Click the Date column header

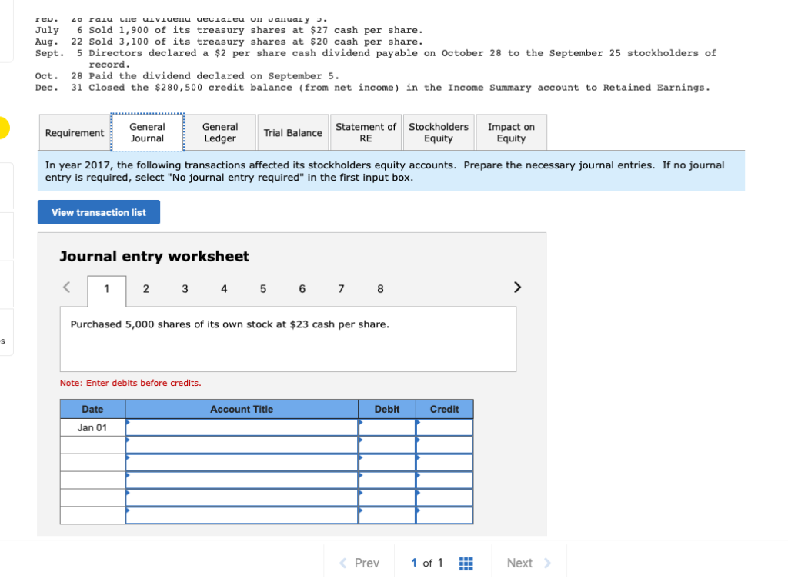coord(92,409)
